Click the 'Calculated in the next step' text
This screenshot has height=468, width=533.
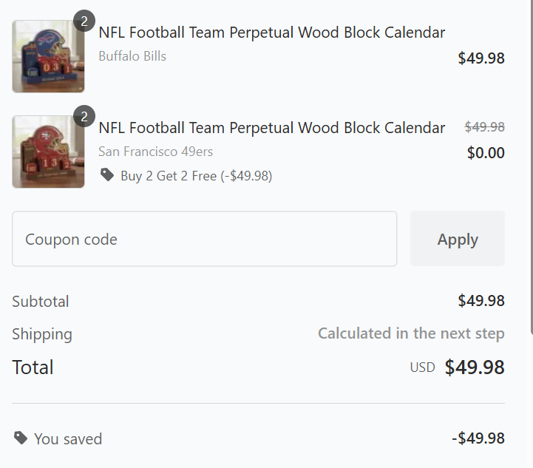coord(411,333)
